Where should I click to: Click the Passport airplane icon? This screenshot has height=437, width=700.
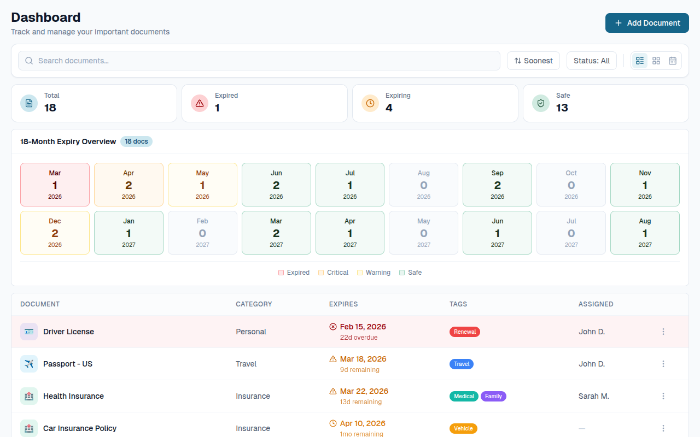tap(28, 363)
